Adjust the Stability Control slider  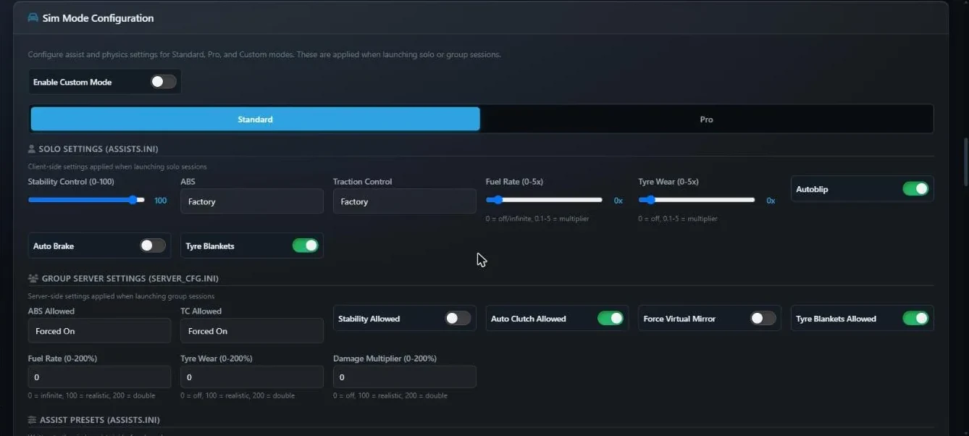point(86,200)
